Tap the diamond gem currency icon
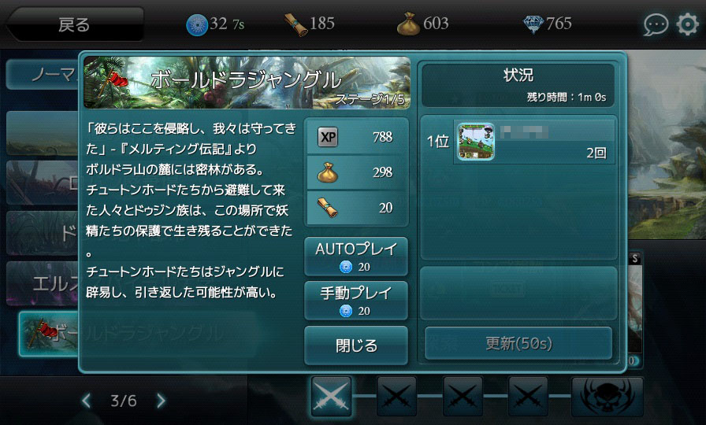Screen dimensions: 706x425 [533, 24]
